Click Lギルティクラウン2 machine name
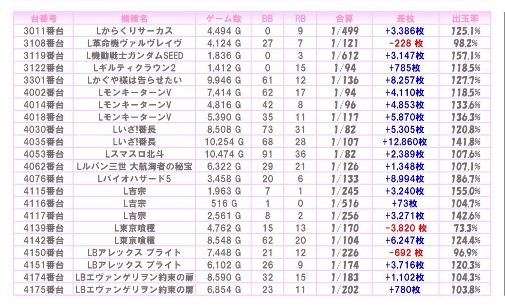The image size is (505, 308). click(134, 68)
